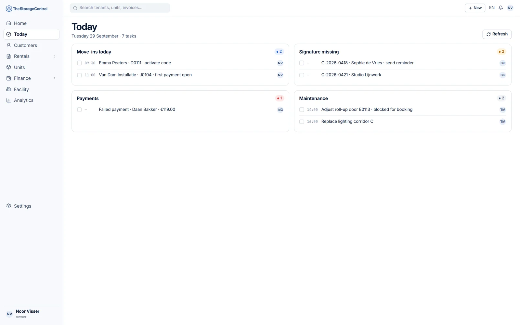Tick Adjust roll-up door E0113 task
Screen dimensions: 520x325
[302, 110]
